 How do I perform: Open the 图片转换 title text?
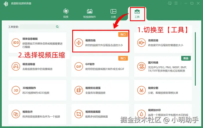click(x=153, y=63)
